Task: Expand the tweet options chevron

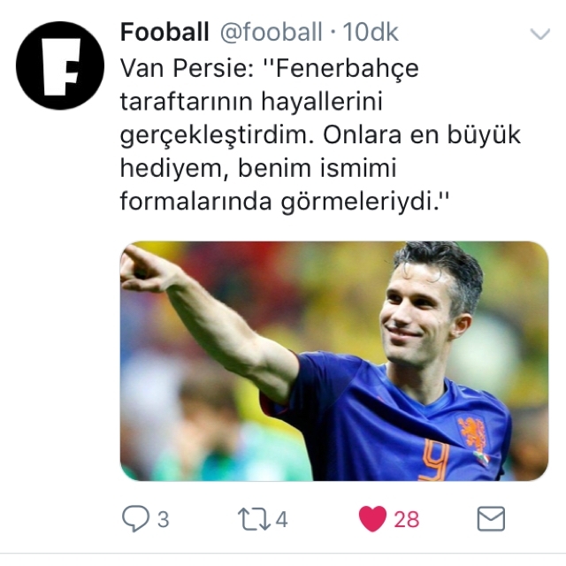Action: pos(540,34)
